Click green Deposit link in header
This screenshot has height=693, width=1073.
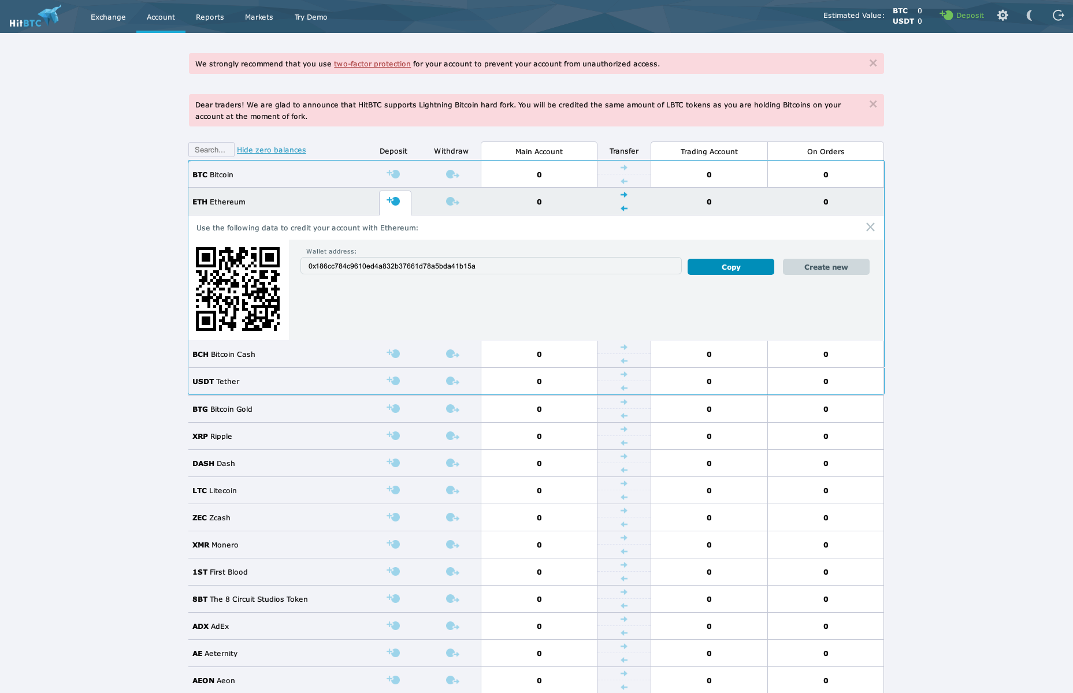click(962, 16)
